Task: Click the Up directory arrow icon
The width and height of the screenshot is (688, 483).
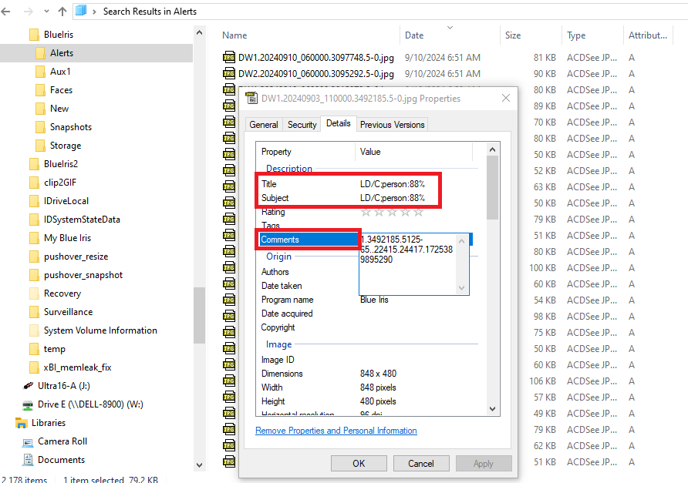Action: [62, 12]
